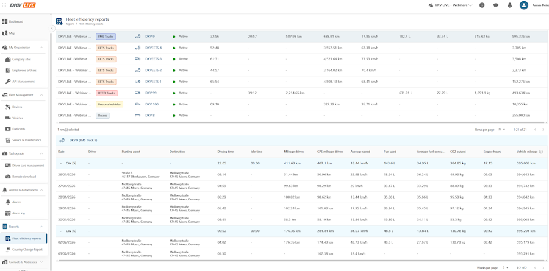Collapse the CW [6] week group
549x271 pixels.
61,231
